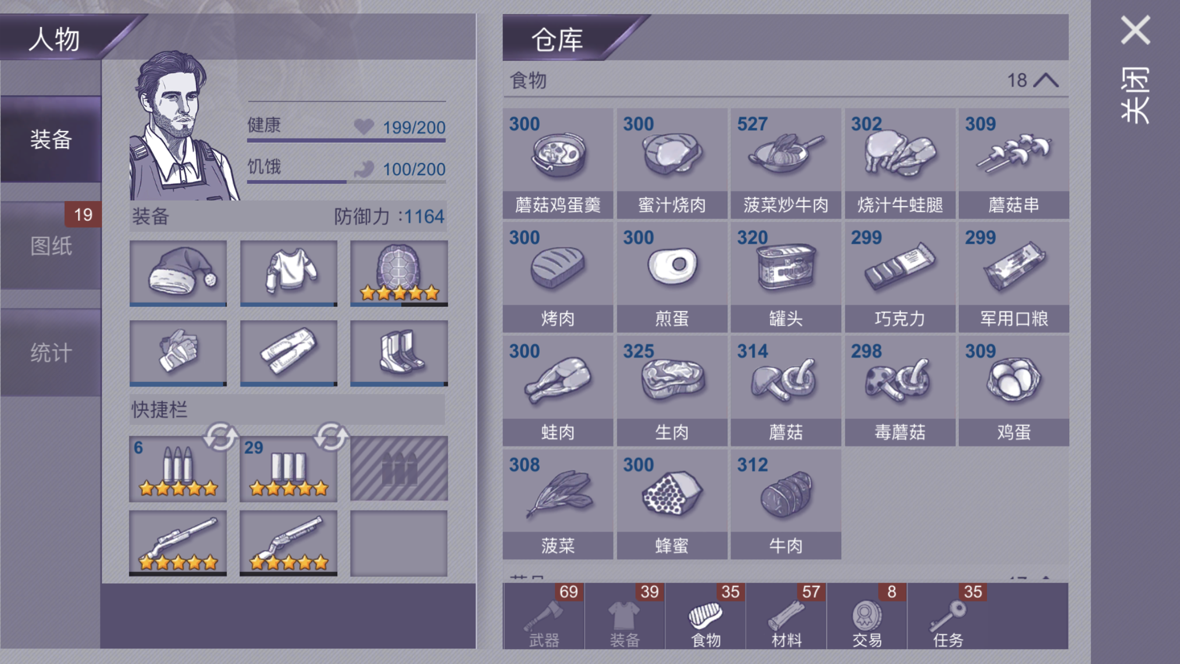Select the turtle shell armor slot
The width and height of the screenshot is (1180, 664).
click(x=399, y=273)
